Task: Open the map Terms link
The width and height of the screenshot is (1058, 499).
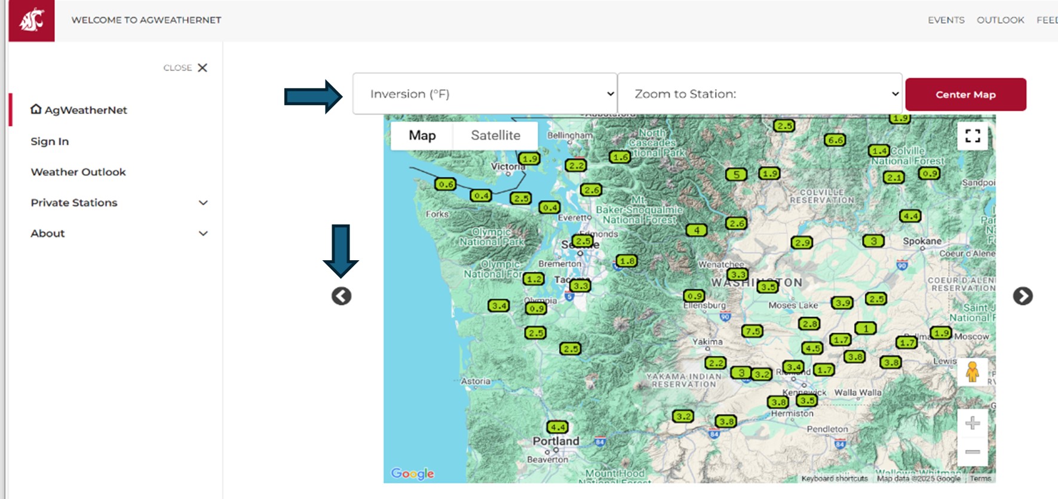Action: point(980,479)
